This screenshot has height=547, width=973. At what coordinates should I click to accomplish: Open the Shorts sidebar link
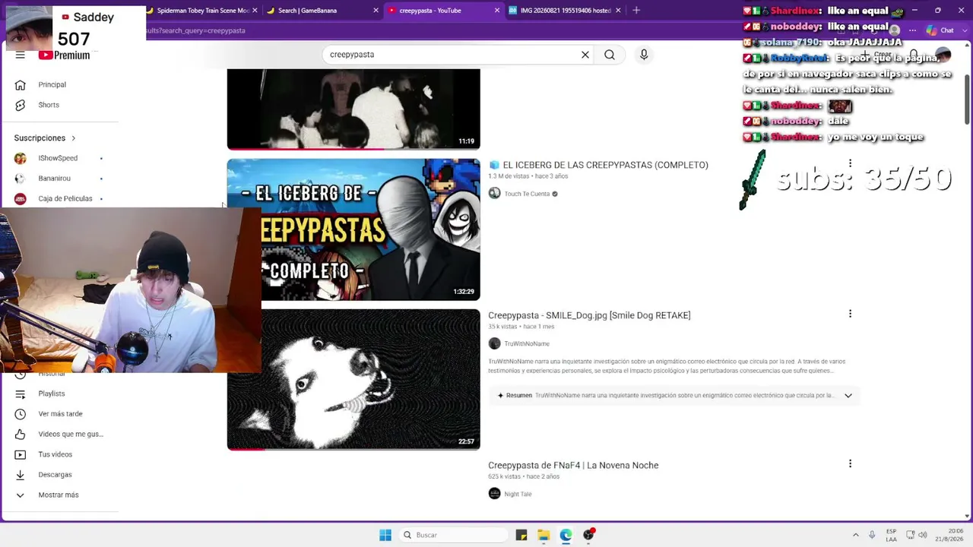click(49, 105)
